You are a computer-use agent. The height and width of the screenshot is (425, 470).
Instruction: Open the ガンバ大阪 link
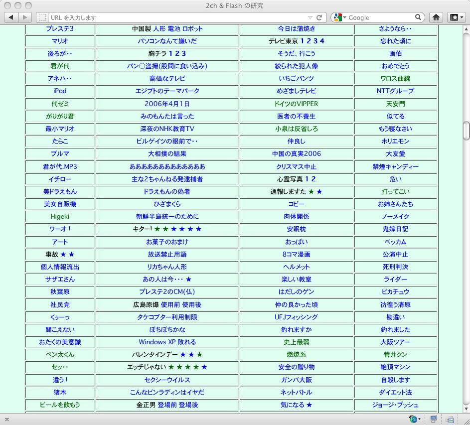(x=296, y=380)
